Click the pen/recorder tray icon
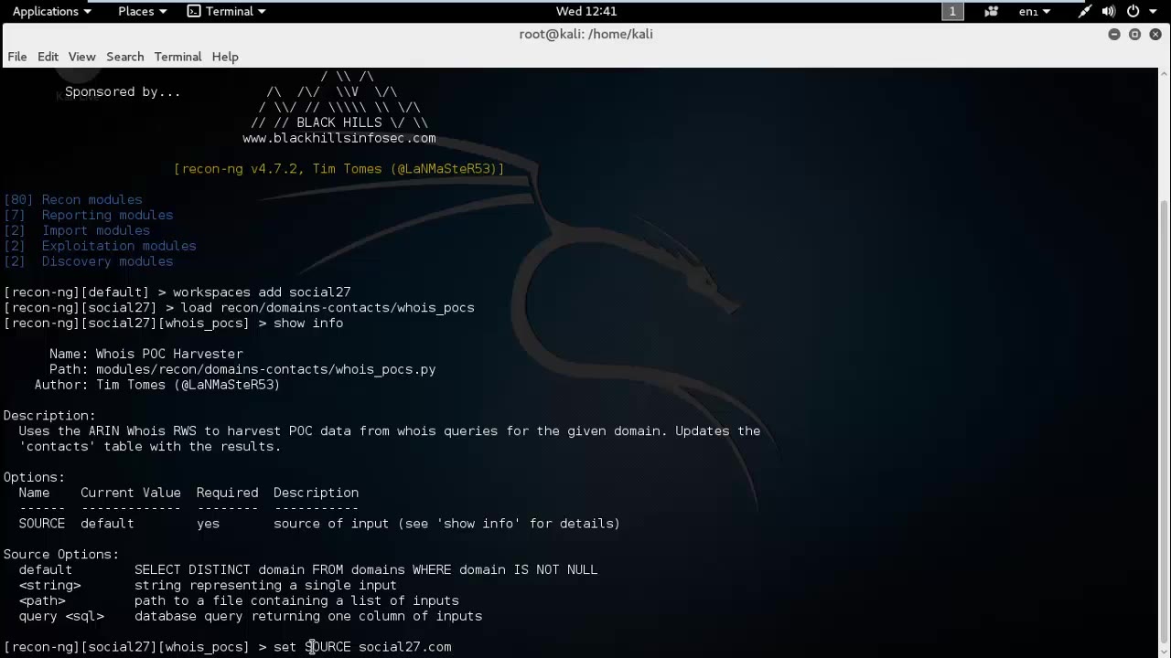 1084,11
